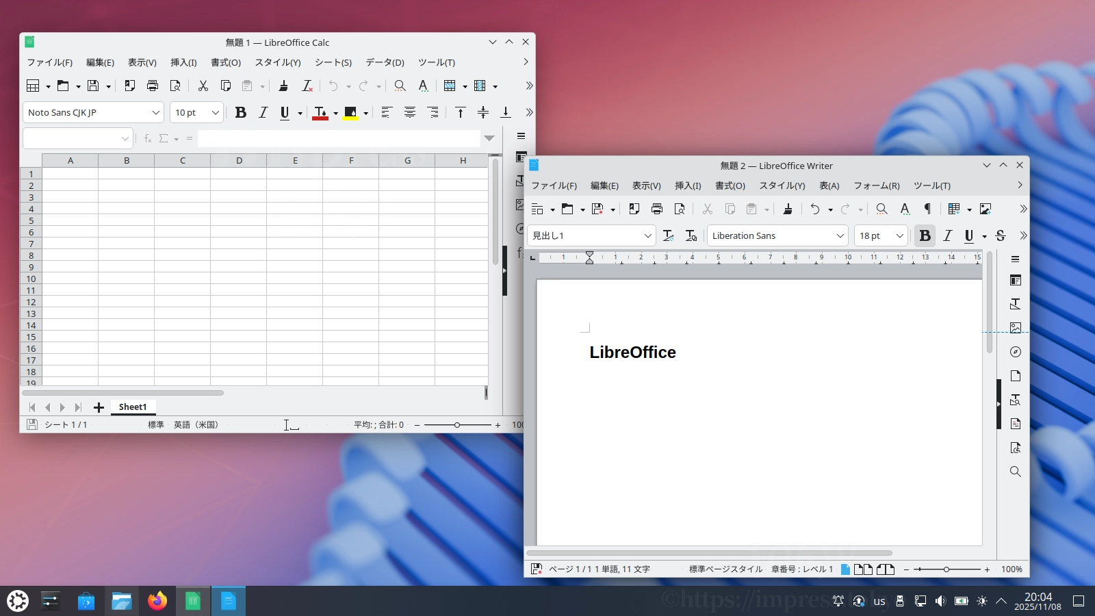Open 表(A) menu in Writer
Screen dimensions: 1095x616
pos(829,185)
